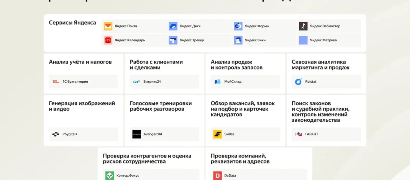
Task: Select the Яндекс Вики label
Action: [256, 40]
